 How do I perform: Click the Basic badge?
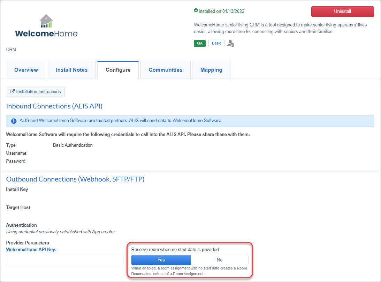(216, 43)
